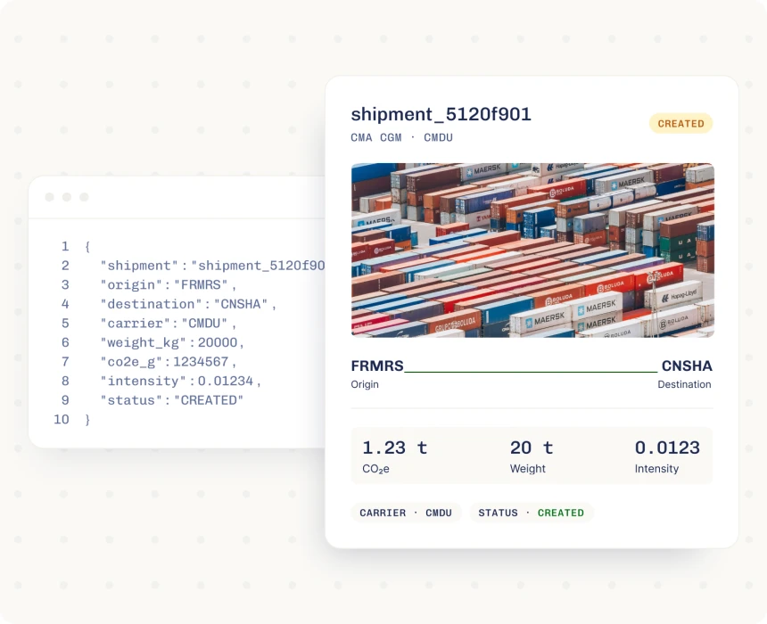
Task: Click line number 10 in code gutter
Action: click(x=62, y=420)
